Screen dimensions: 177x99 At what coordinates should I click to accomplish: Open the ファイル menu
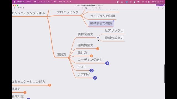(29, 2)
